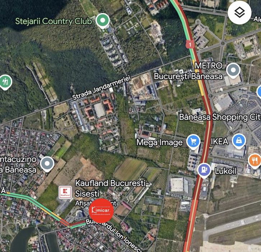Image resolution: width=261 pixels, height=252 pixels.
Task: Tap the Mega Image text label
Action: [x=160, y=143]
